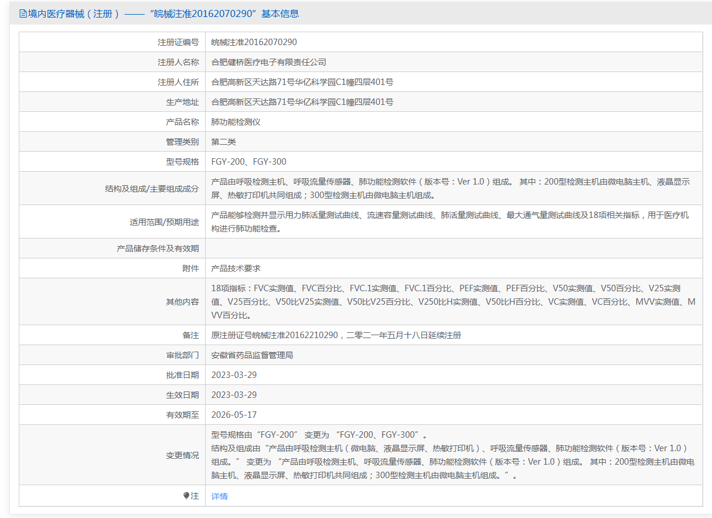Select expiry date 2026-05-17
The height and width of the screenshot is (518, 712).
point(234,415)
